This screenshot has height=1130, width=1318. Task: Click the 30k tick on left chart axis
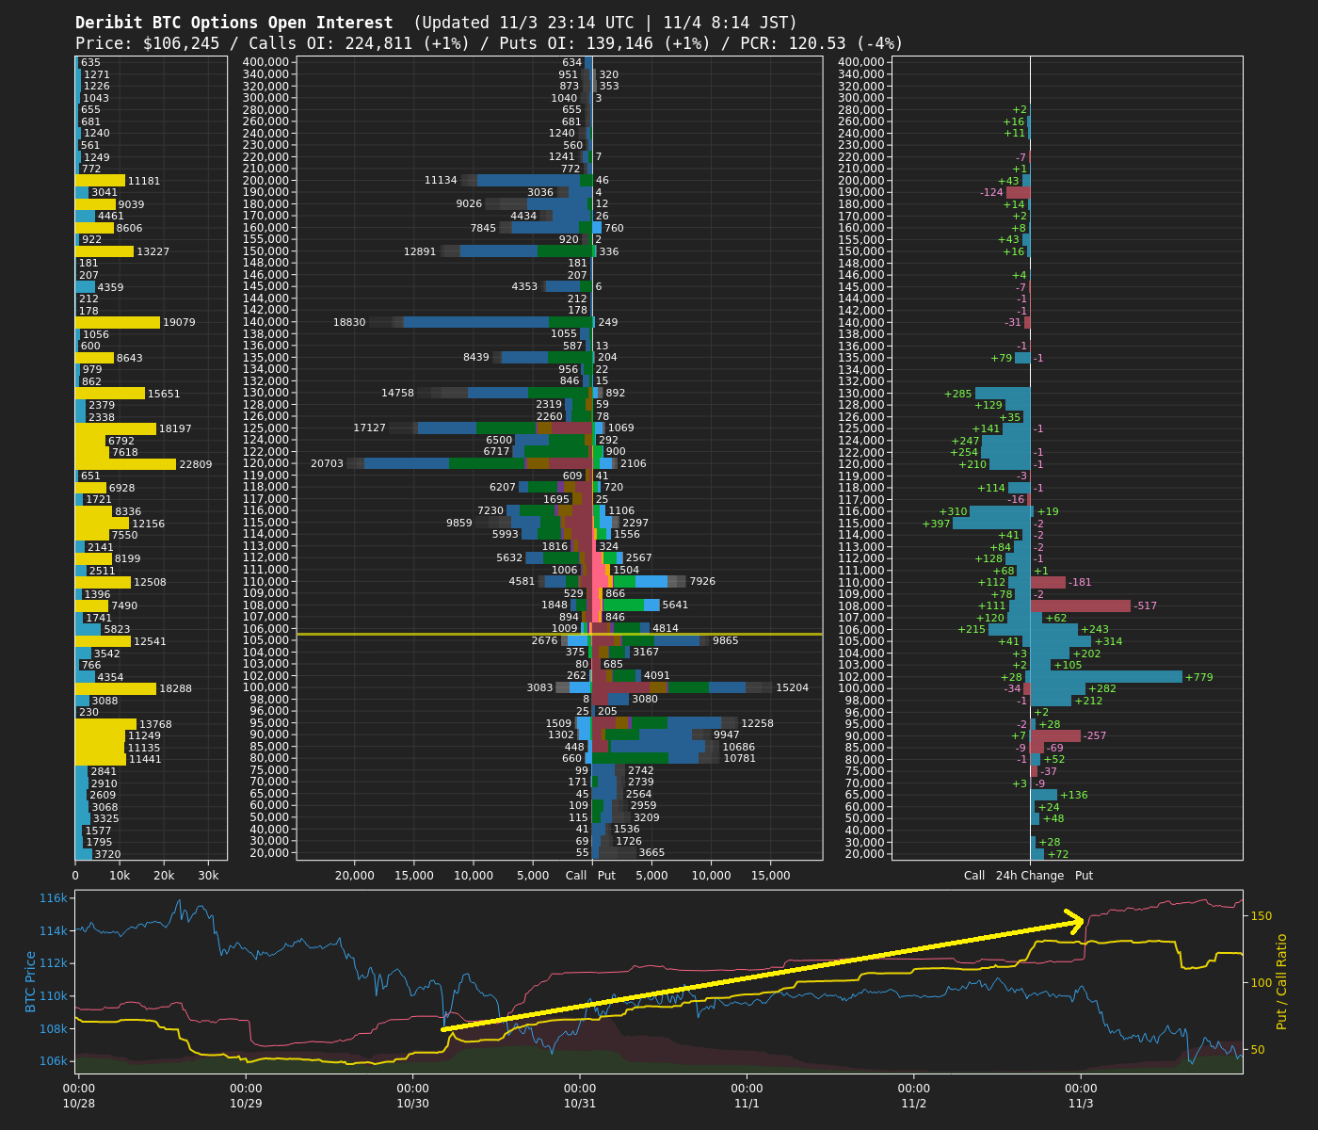[x=208, y=876]
